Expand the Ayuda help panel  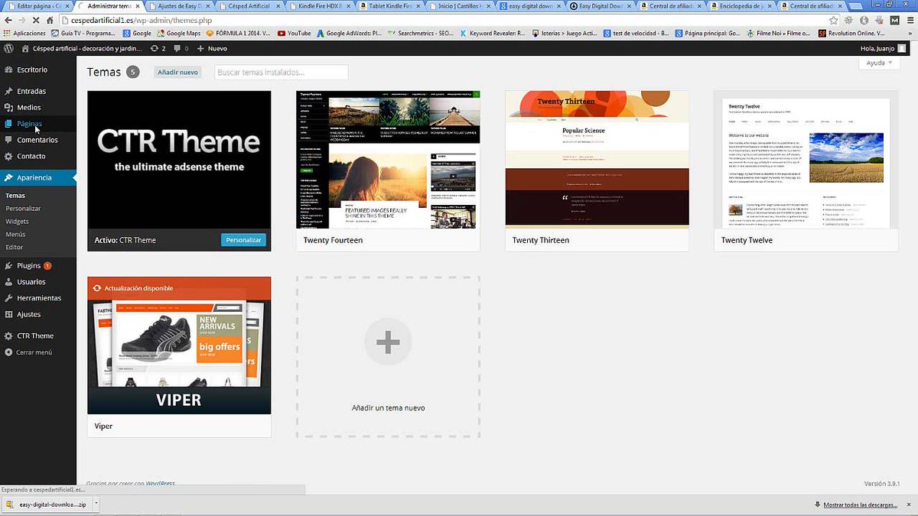coord(880,63)
